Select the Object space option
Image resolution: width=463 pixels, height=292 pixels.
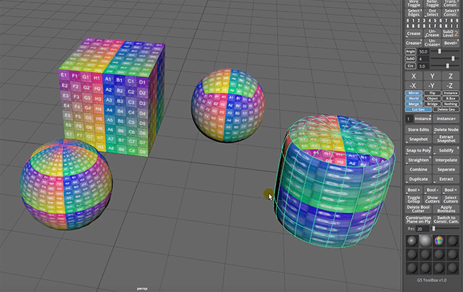coord(432,98)
